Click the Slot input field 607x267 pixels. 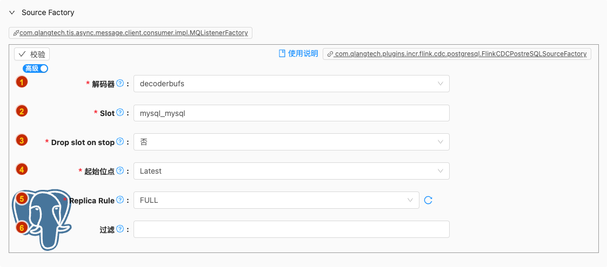[291, 113]
